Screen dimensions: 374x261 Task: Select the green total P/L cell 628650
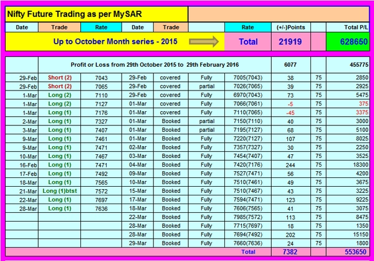point(348,42)
